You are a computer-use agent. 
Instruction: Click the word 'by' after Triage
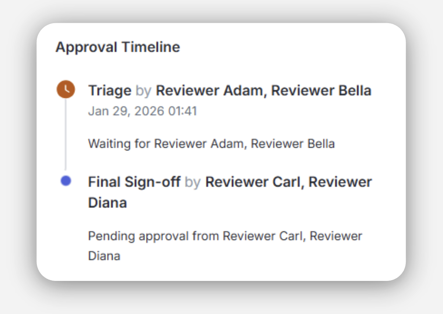pyautogui.click(x=143, y=90)
